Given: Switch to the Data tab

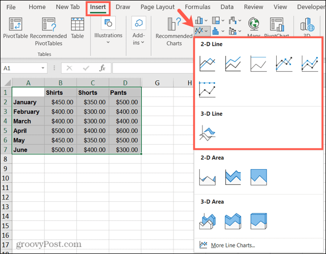Looking at the screenshot, I should [x=227, y=7].
